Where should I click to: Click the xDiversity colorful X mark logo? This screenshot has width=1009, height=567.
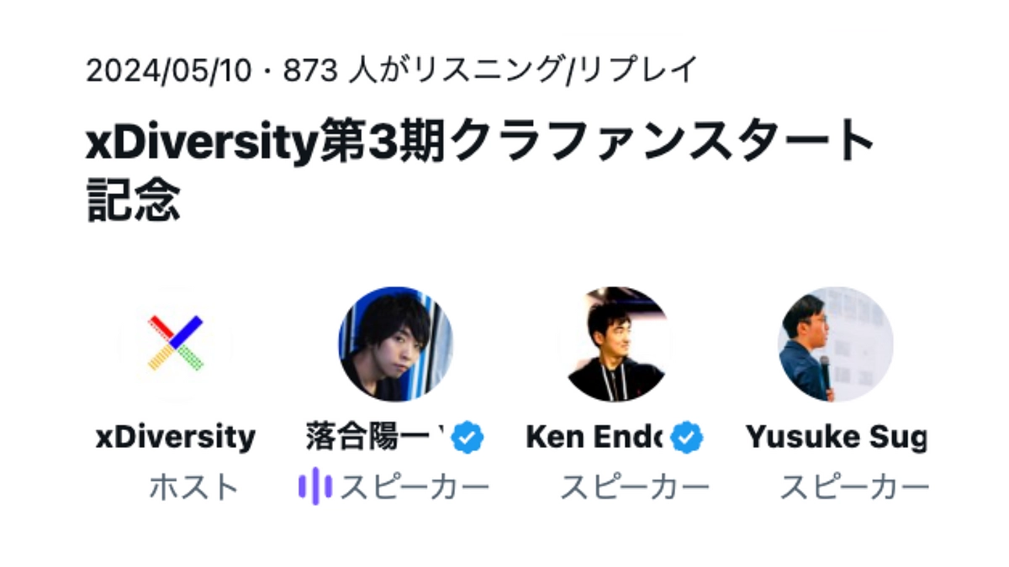tap(174, 343)
